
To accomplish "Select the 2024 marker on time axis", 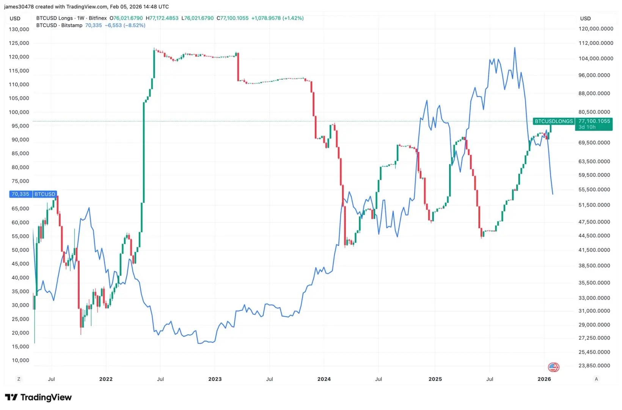I will coord(324,379).
